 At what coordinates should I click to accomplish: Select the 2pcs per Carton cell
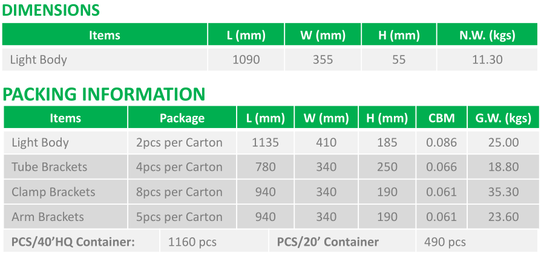(179, 142)
